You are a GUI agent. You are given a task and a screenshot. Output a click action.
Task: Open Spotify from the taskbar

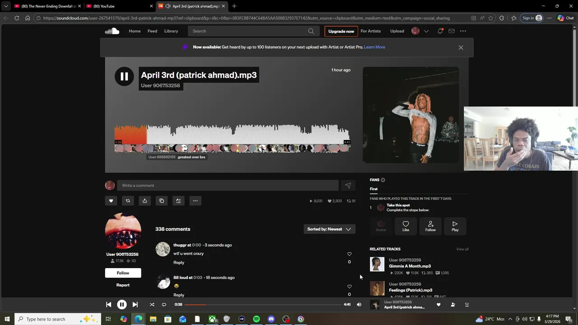256,319
